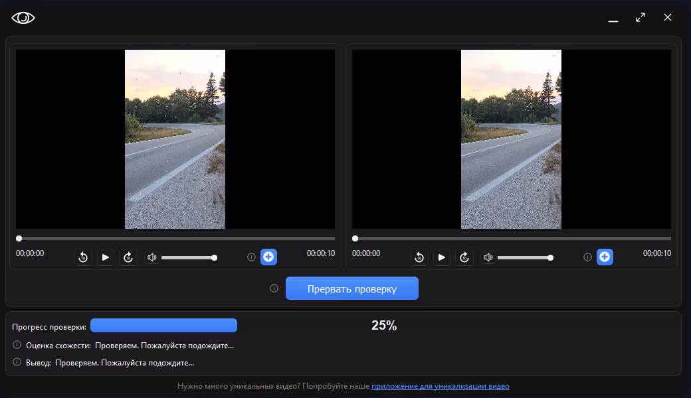Mute the right video speaker

pos(488,257)
